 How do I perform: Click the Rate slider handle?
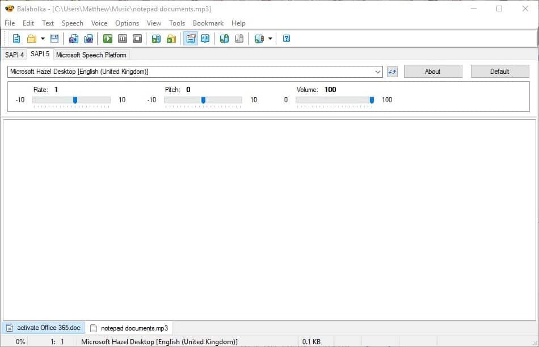[75, 100]
